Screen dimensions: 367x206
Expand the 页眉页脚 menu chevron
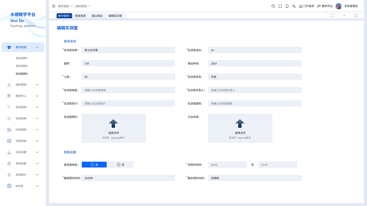pos(37,141)
